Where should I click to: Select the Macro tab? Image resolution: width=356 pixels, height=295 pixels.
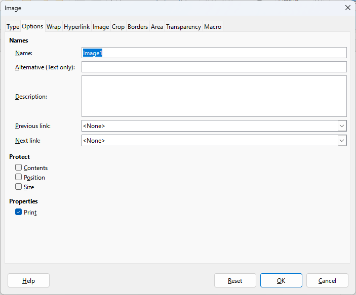pyautogui.click(x=213, y=27)
